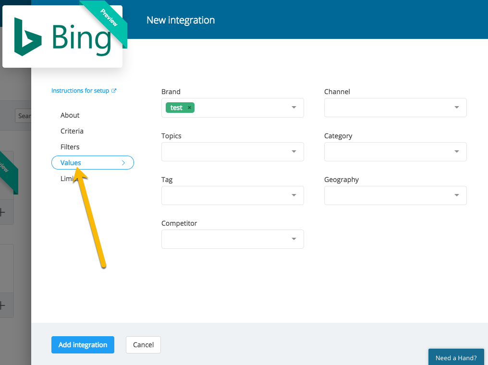Open the Instructions for setup link
This screenshot has width=488, height=365.
coord(80,91)
